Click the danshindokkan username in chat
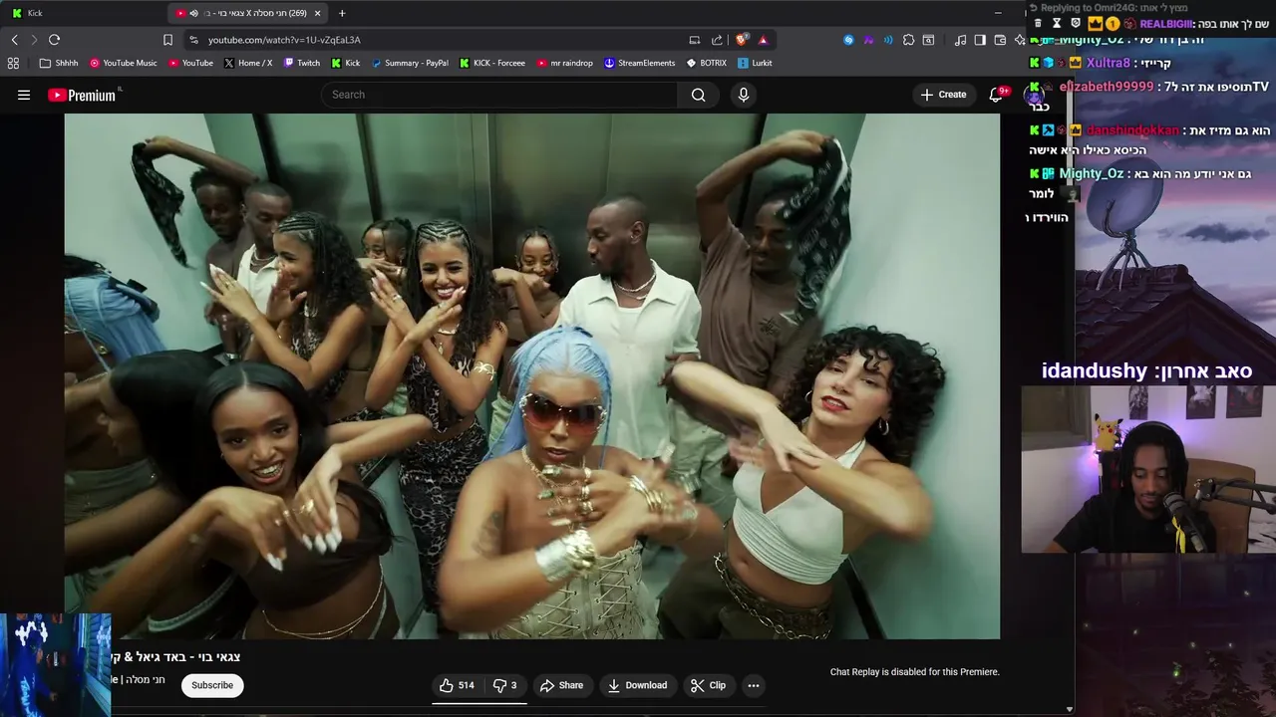Screen dimensions: 1276x717 [1132, 130]
